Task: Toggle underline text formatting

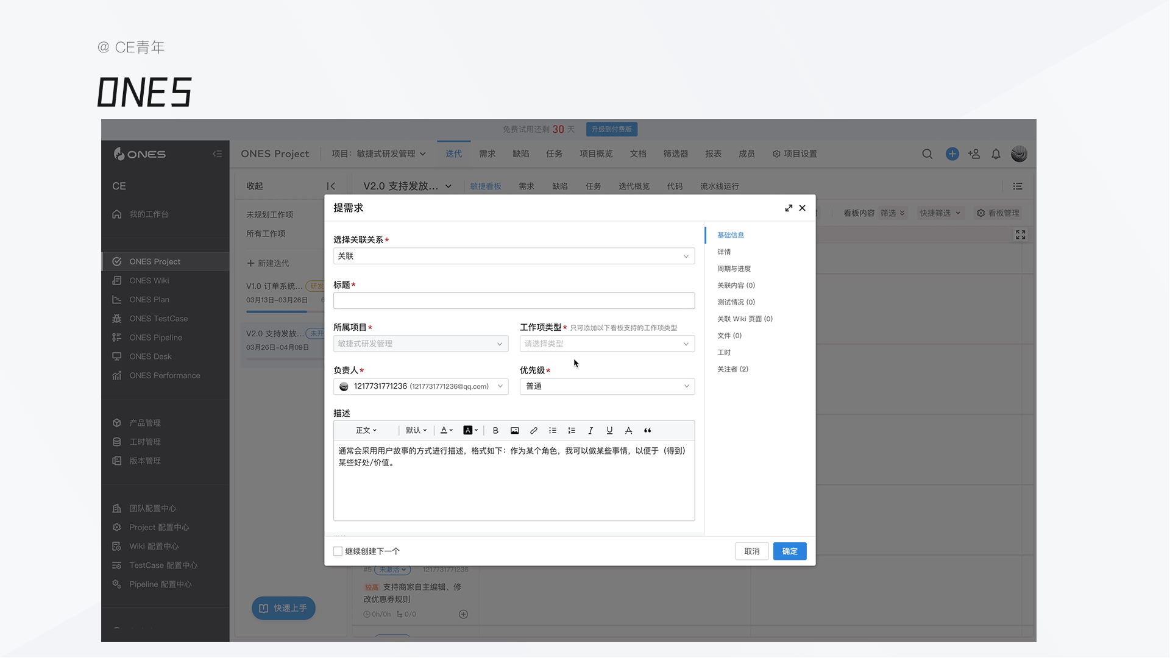Action: [609, 431]
